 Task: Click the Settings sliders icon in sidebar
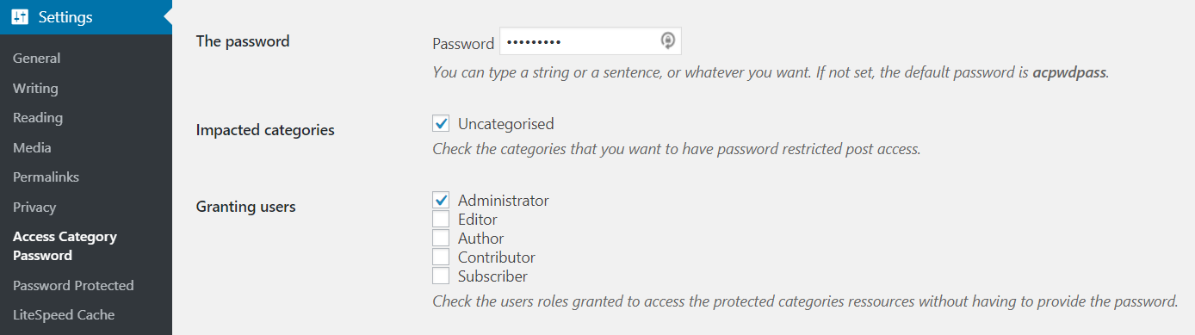click(x=21, y=17)
